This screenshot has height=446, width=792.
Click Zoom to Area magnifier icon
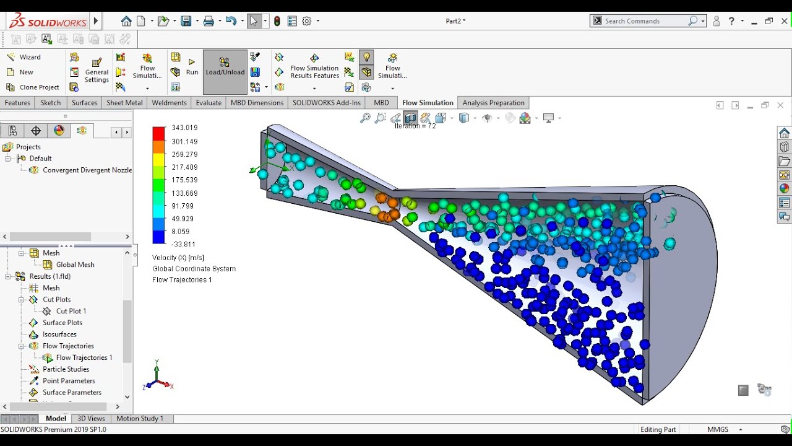(381, 118)
